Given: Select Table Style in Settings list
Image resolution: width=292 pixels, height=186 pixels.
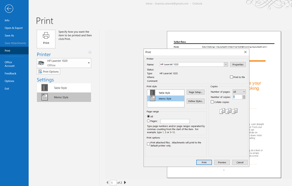Looking at the screenshot, I should (x=64, y=88).
